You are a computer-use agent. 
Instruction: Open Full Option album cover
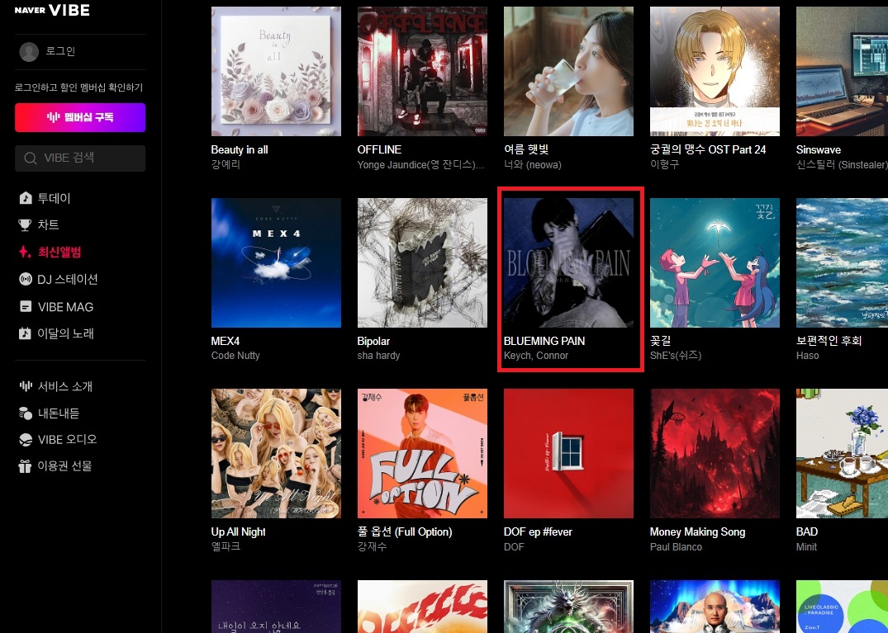coord(422,453)
